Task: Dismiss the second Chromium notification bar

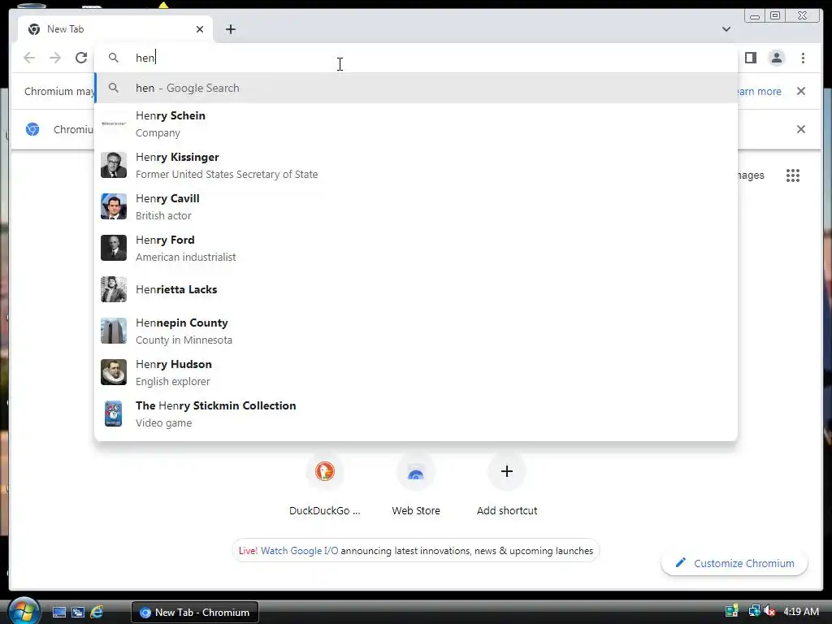Action: [801, 129]
